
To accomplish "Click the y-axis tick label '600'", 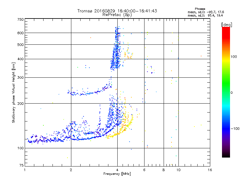I will pyautogui.click(x=21, y=33).
